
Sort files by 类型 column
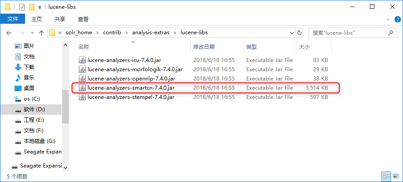click(x=251, y=47)
